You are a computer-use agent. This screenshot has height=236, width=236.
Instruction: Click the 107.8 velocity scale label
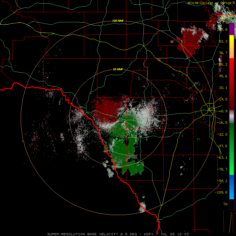[x=222, y=29]
